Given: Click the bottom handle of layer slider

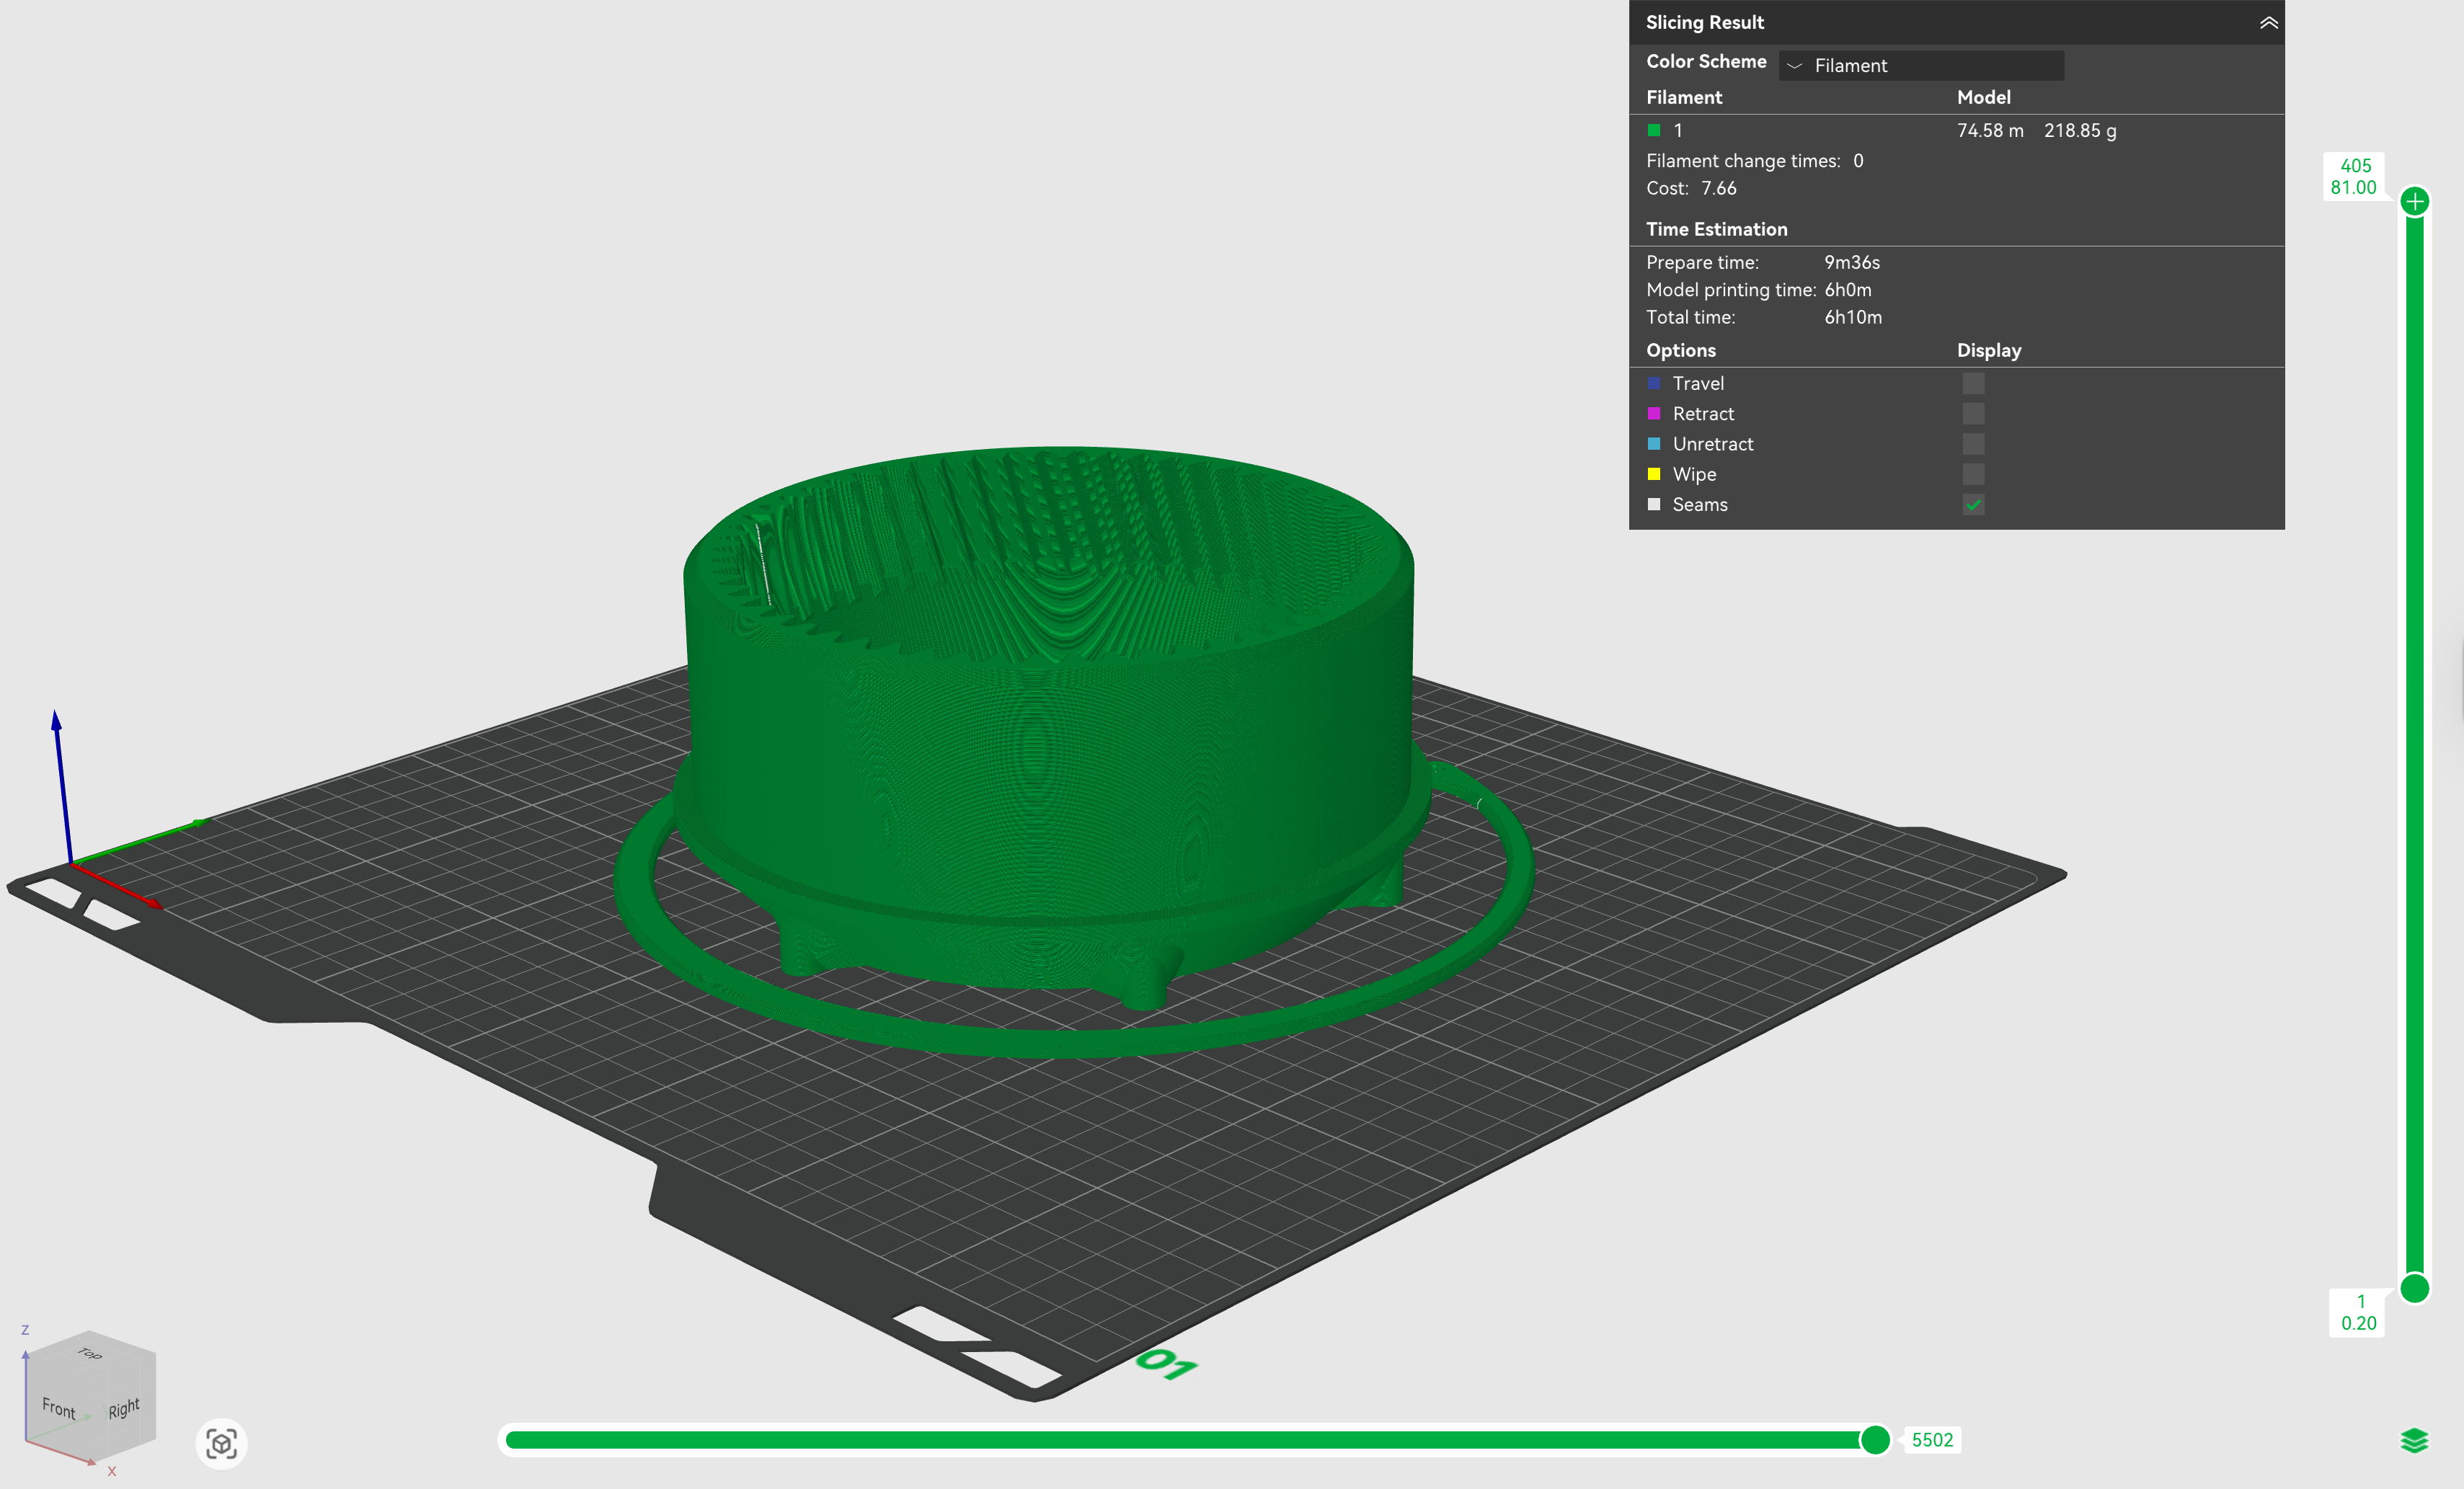Looking at the screenshot, I should click(x=2414, y=1288).
